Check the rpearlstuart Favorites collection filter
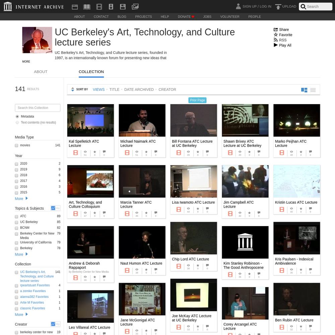The height and width of the screenshot is (335, 335). [x=16, y=286]
